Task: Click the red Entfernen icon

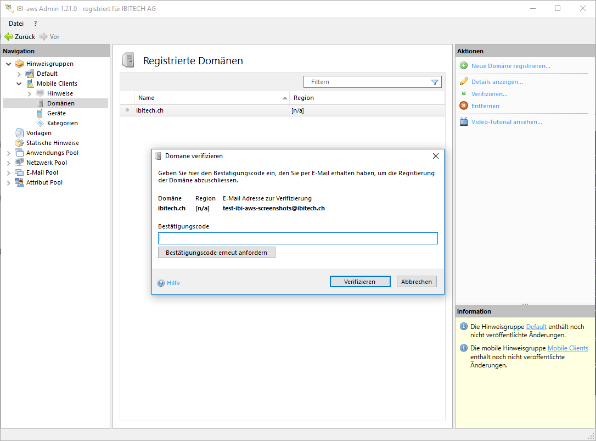Action: click(x=464, y=106)
